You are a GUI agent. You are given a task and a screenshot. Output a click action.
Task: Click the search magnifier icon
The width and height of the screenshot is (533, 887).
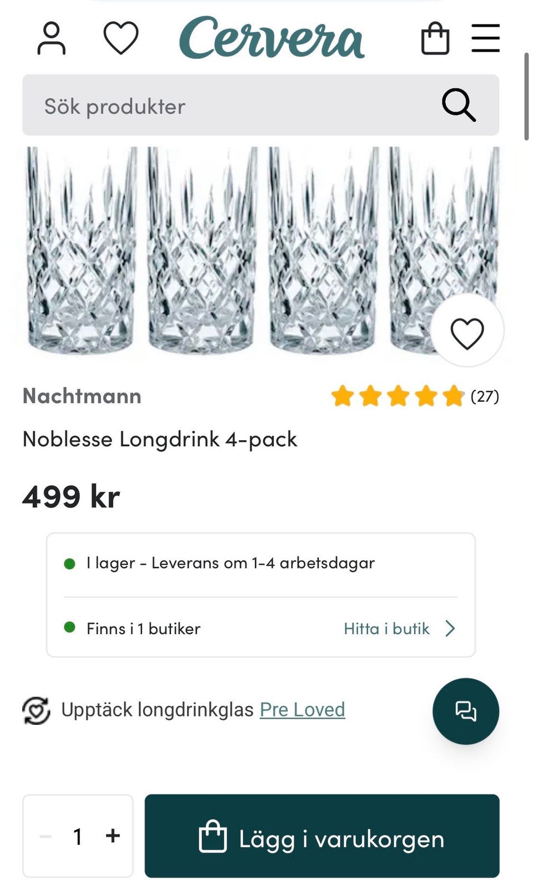[459, 105]
